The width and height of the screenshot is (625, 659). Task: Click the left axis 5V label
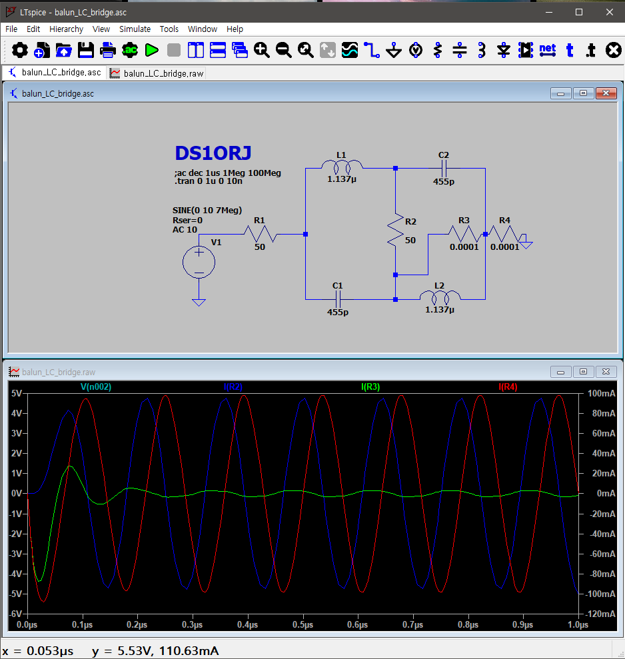(x=17, y=393)
